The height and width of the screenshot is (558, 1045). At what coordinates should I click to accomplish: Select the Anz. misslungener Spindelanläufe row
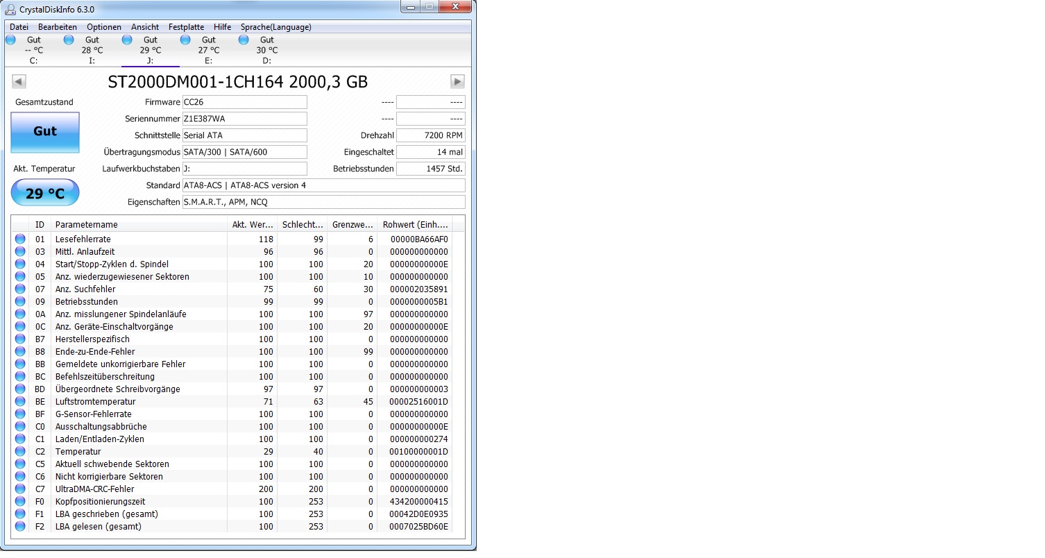pos(232,314)
